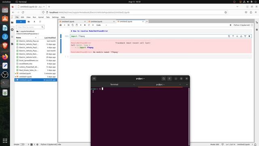Screen dimensions: 259x146
Task: Switch to the first 'Terminal' tab in Terminal window
Action: pos(114,84)
